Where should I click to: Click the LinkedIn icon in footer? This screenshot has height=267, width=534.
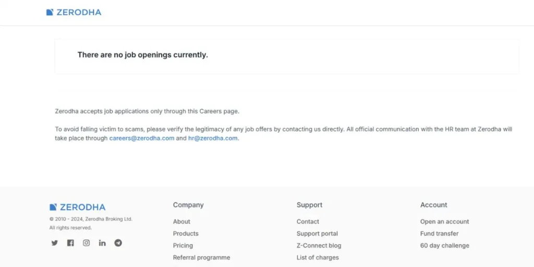[102, 243]
